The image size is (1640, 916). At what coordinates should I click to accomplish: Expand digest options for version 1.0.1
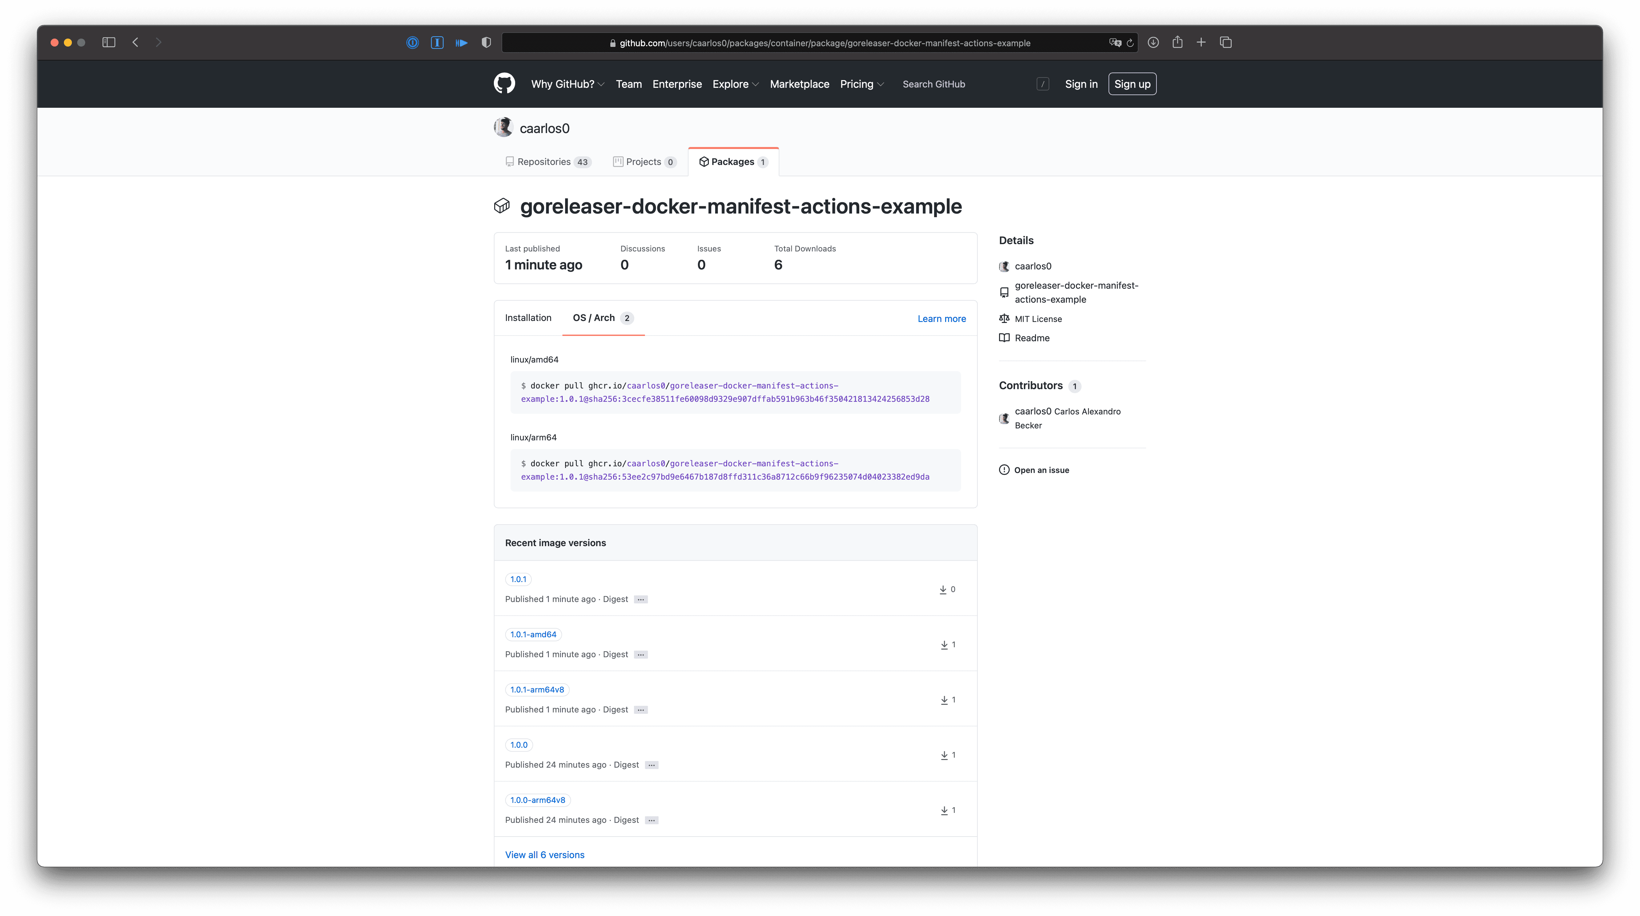pos(641,599)
